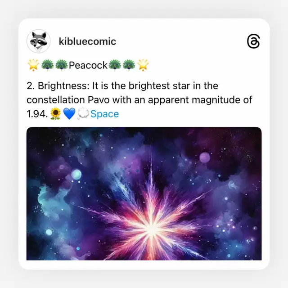Image resolution: width=288 pixels, height=288 pixels.
Task: Click the sunflower emoji after 1.94
Action: coord(55,114)
